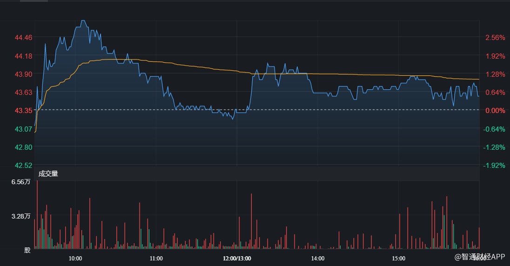
Task: Click the 44.46 price axis label
Action: coord(24,38)
